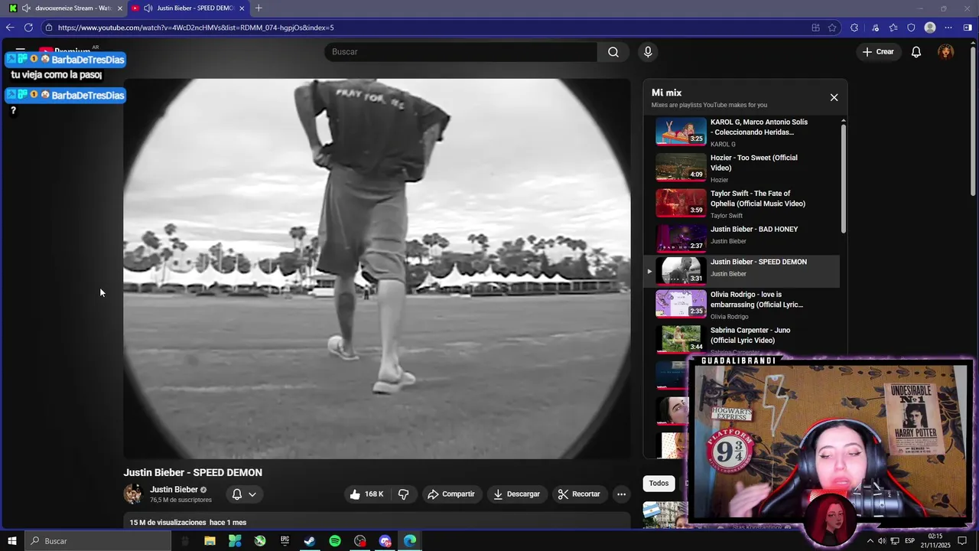Open the three-dot more actions menu
Viewport: 979px width, 551px height.
(621, 494)
